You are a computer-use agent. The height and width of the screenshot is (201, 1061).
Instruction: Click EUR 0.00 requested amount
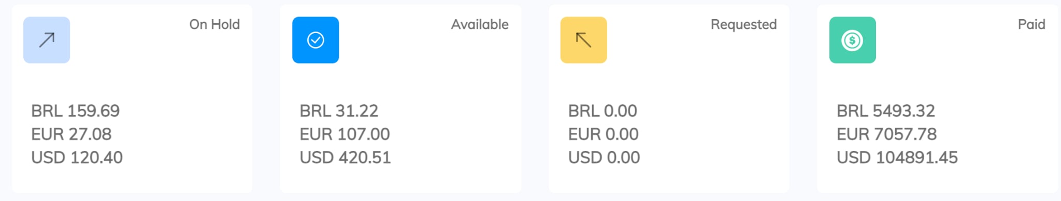coord(604,134)
